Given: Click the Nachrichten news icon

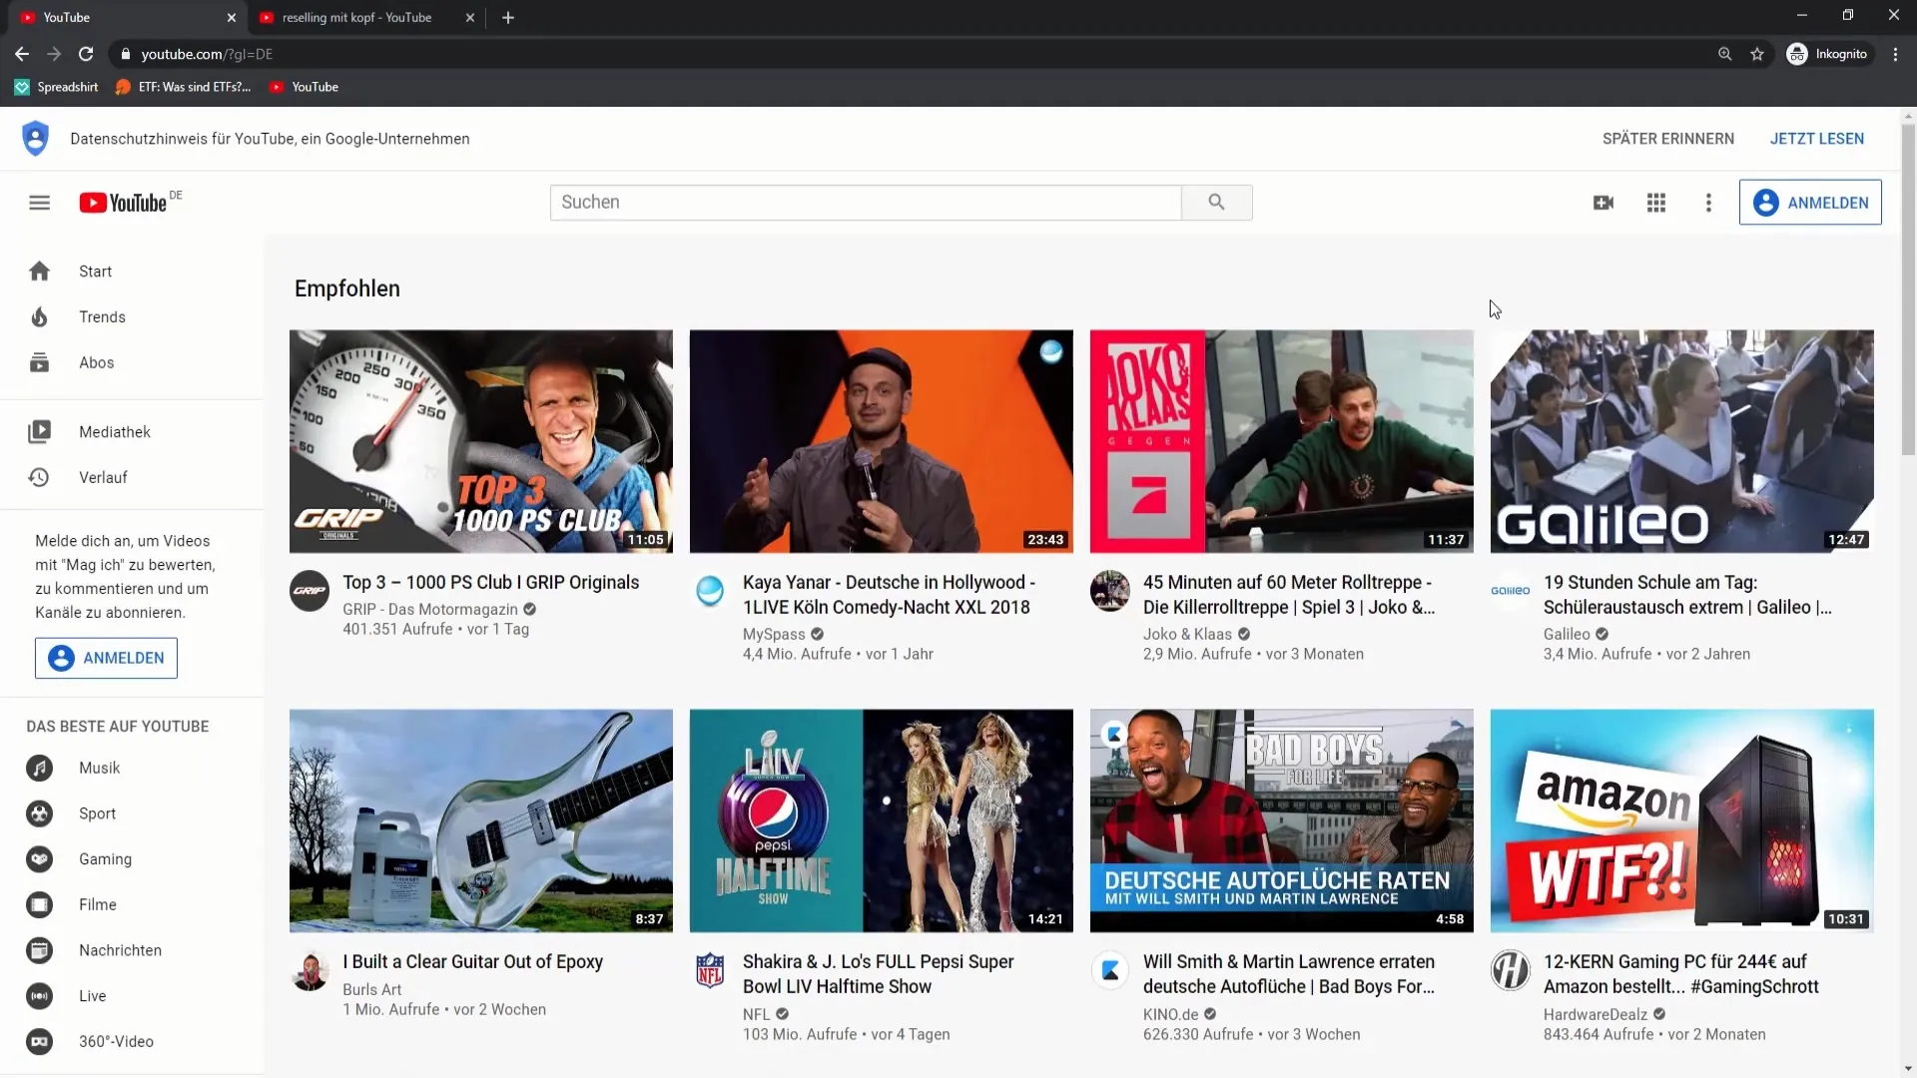Looking at the screenshot, I should pos(39,950).
